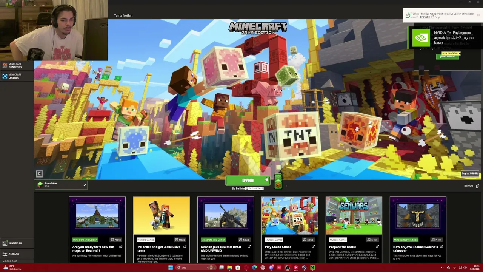The height and width of the screenshot is (272, 483).
Task: Expand the Son sürüm version dropdown
Action: click(x=61, y=185)
